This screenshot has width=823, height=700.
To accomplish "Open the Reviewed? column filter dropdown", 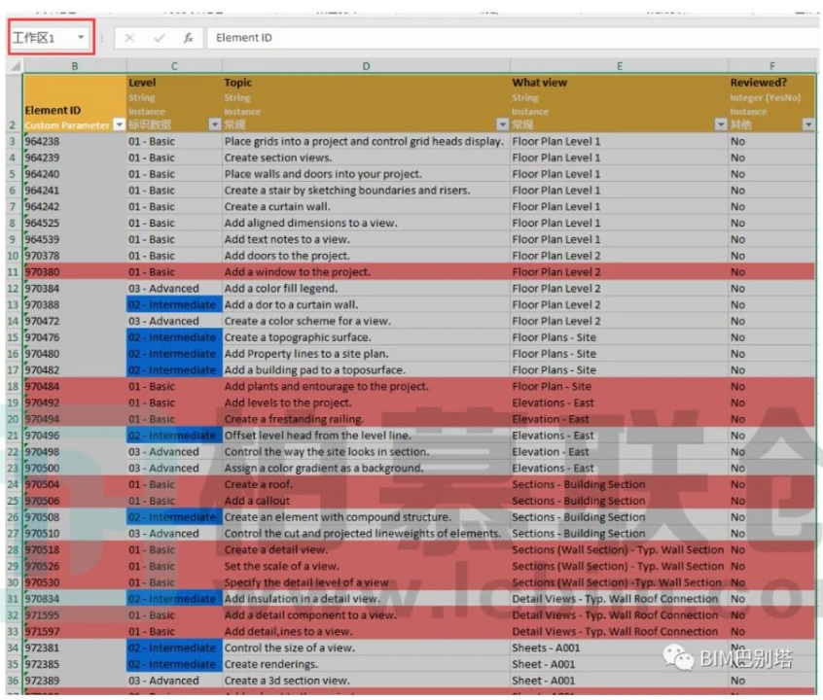I will pyautogui.click(x=807, y=124).
